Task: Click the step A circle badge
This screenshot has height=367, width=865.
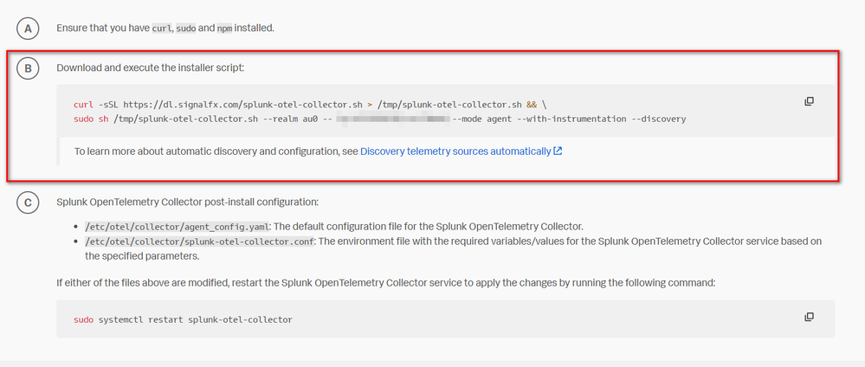Action: [x=28, y=29]
